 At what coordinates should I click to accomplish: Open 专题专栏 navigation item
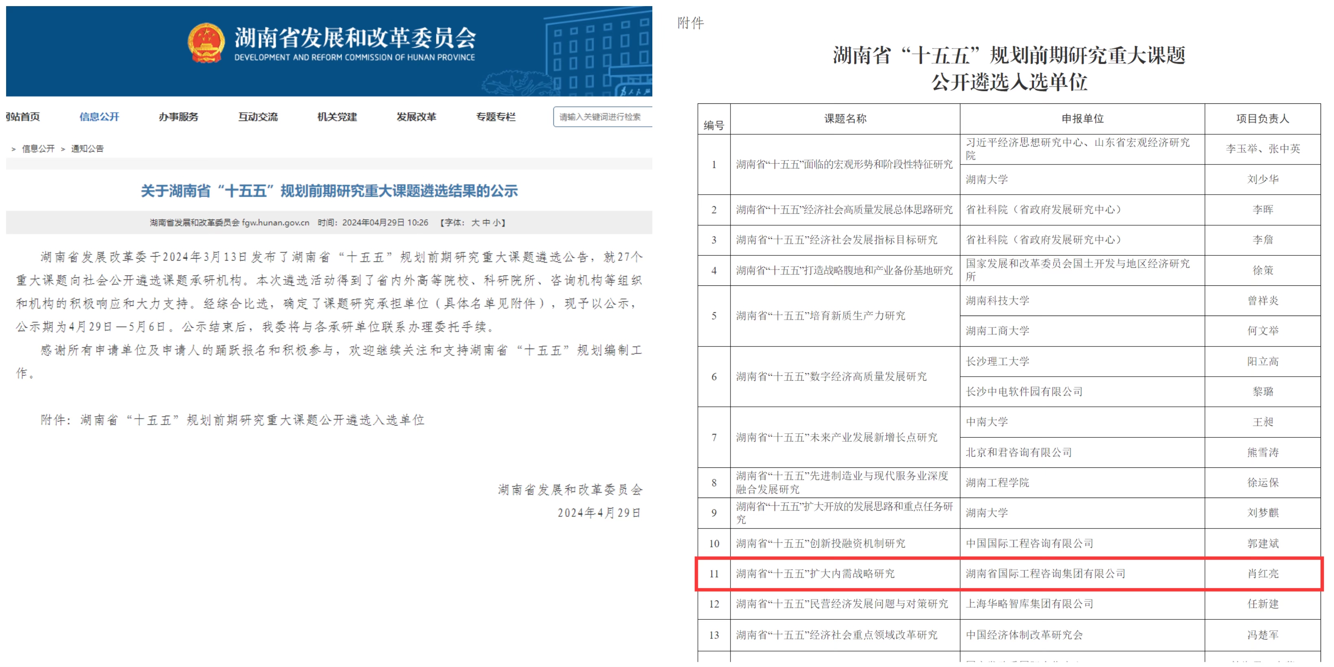click(x=496, y=117)
